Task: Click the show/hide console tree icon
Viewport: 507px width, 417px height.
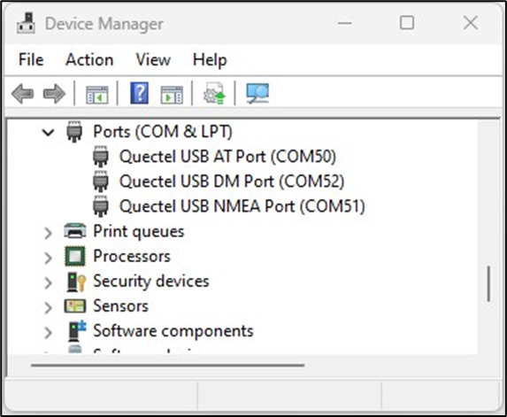Action: 96,95
